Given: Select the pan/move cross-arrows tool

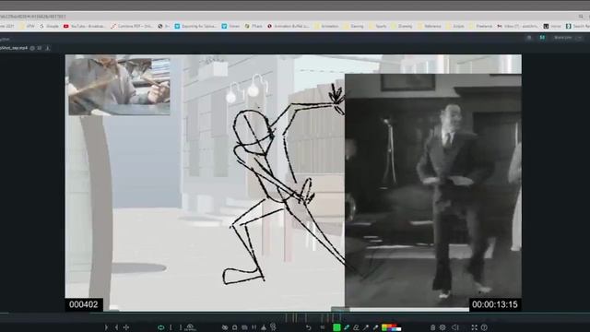Looking at the screenshot, I should point(126,327).
